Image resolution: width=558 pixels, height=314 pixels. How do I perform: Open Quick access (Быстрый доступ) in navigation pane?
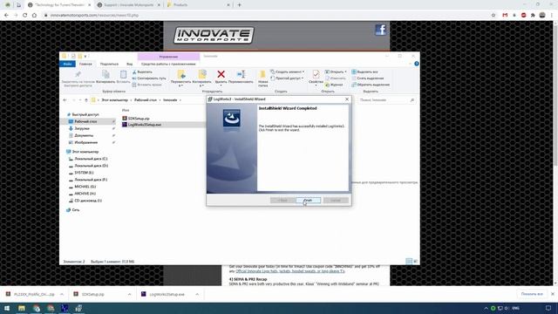coord(85,114)
